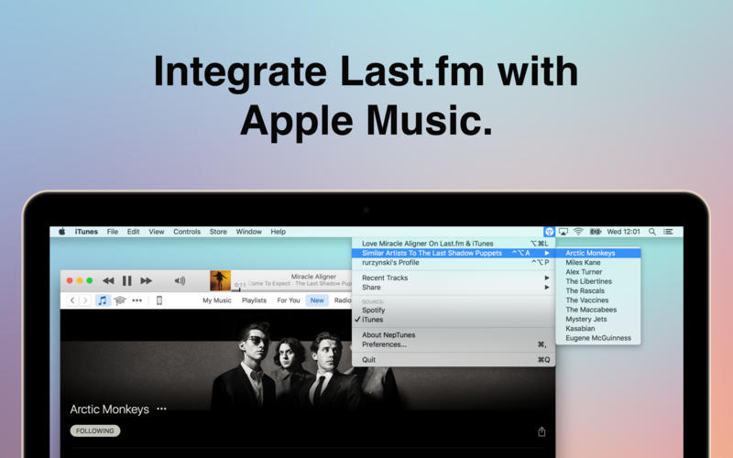This screenshot has width=733, height=458.
Task: Open the share icon on artist page
Action: click(x=542, y=431)
